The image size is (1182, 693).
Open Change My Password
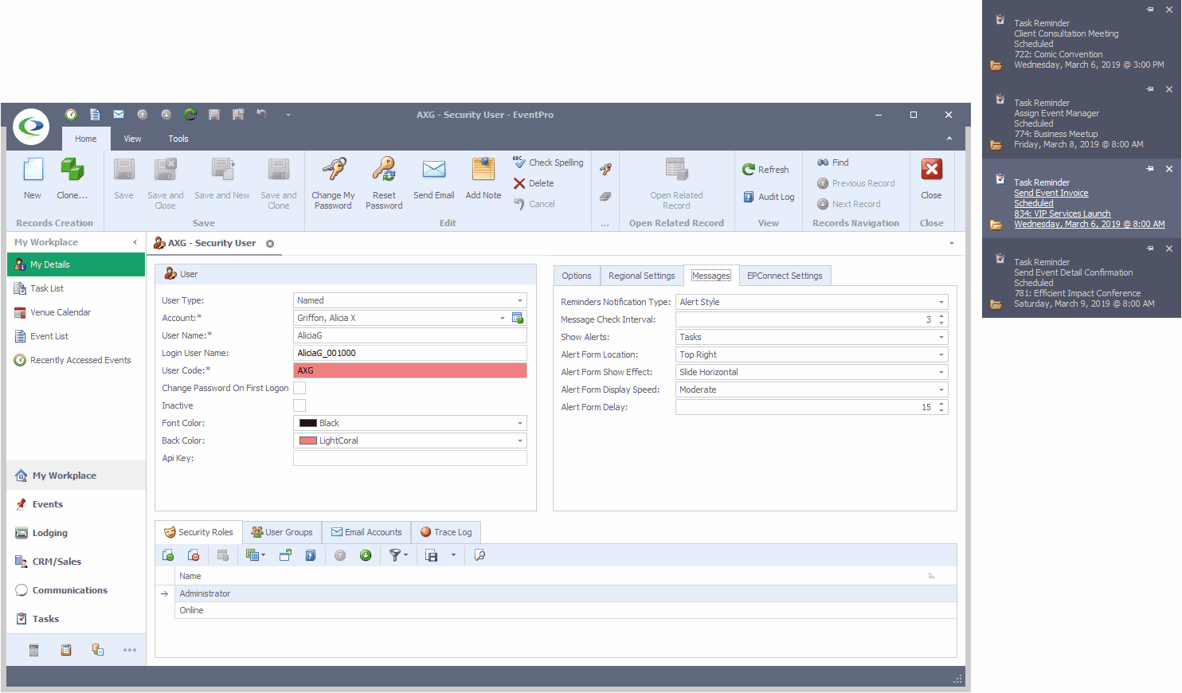click(x=333, y=183)
